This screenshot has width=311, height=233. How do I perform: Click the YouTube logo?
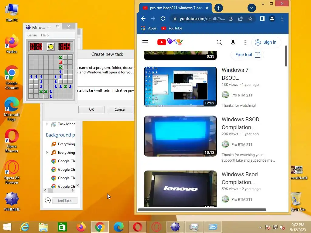[x=170, y=42]
